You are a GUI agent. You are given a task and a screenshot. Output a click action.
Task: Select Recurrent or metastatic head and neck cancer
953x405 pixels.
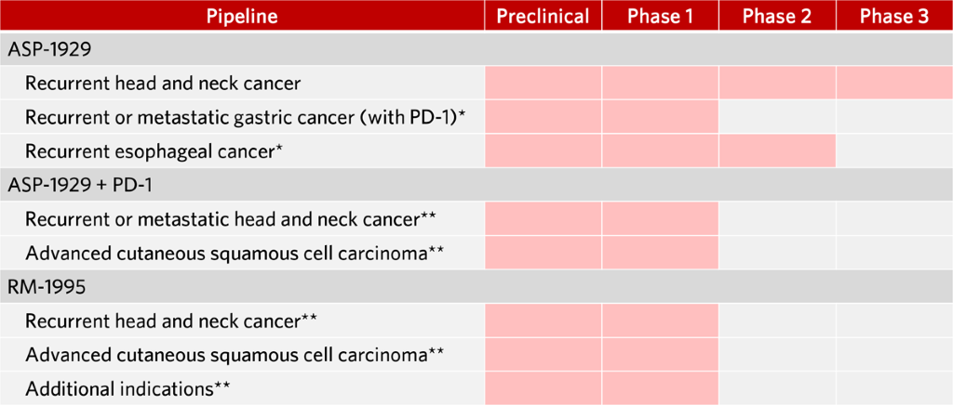[231, 219]
